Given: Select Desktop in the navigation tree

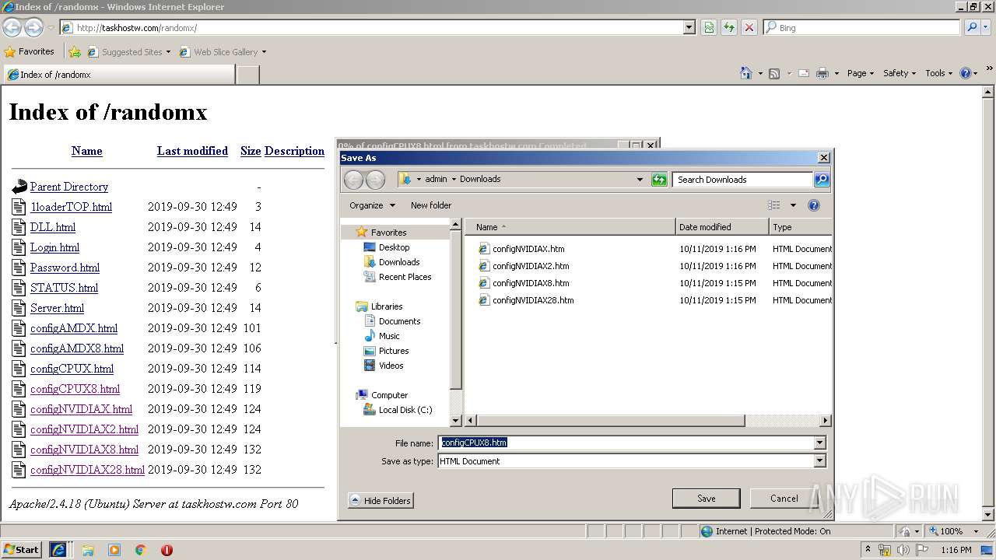Looking at the screenshot, I should (x=394, y=247).
